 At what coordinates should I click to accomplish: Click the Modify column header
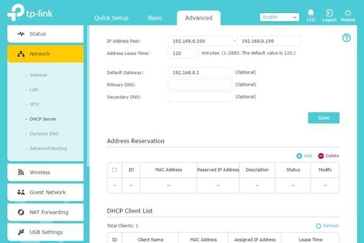(325, 170)
